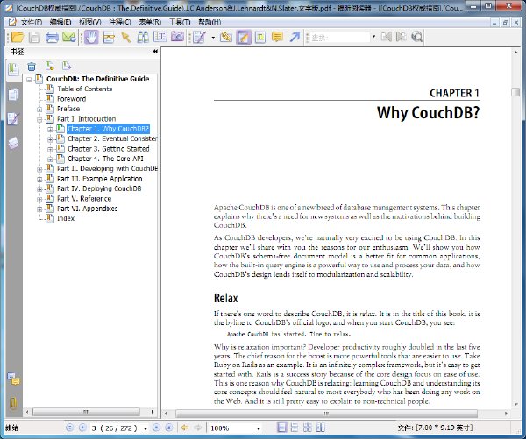Viewport: 526px width, 439px height.
Task: Go back to previous view yellow arrow
Action: 184,428
